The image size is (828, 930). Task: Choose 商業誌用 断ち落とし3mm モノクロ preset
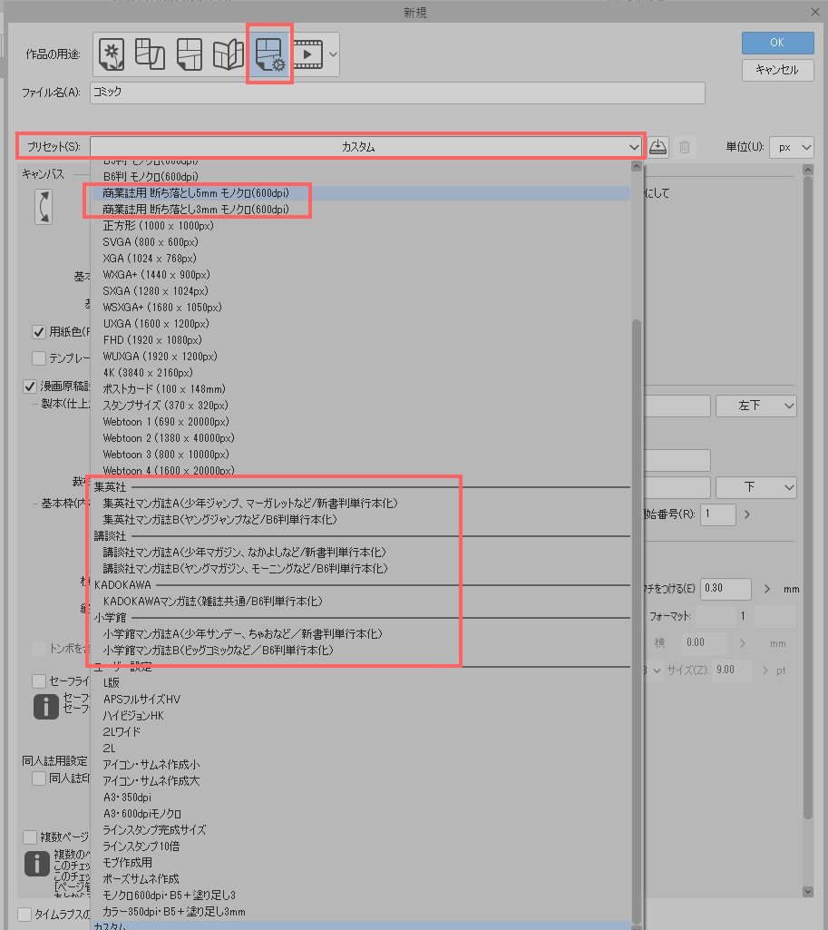click(360, 210)
